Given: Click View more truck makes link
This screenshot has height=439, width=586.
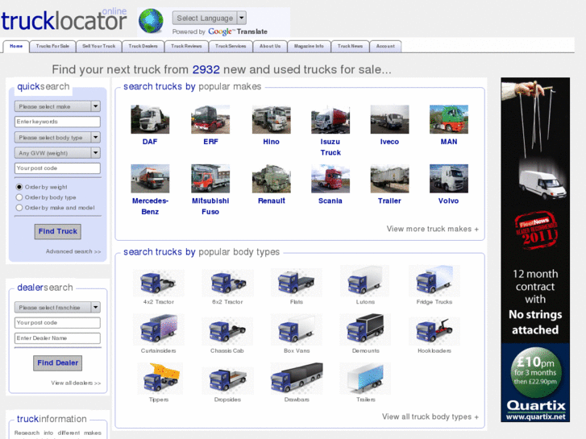Looking at the screenshot, I should click(432, 229).
